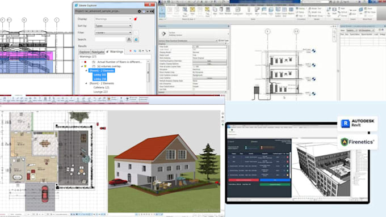The width and height of the screenshot is (386, 217).
Task: Select Cafeteria 121 in warnings tree
Action: tap(101, 87)
